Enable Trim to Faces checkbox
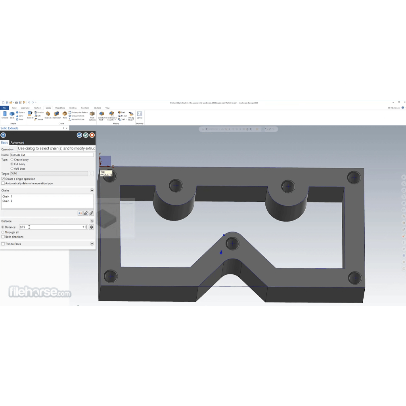 point(3,244)
